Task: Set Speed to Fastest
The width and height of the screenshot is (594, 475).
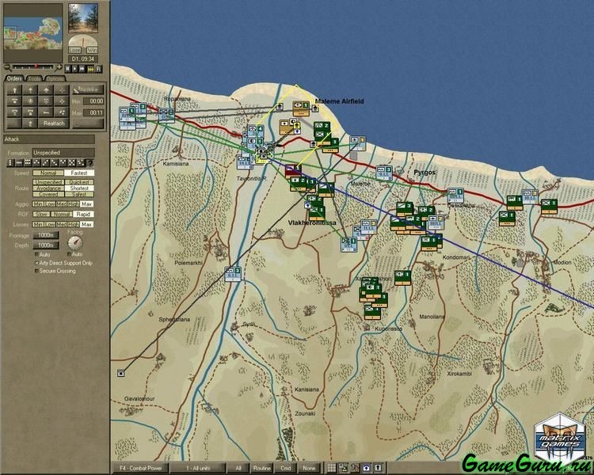Action: [79, 173]
